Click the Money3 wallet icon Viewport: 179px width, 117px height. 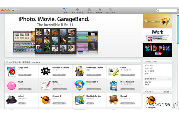(114, 100)
